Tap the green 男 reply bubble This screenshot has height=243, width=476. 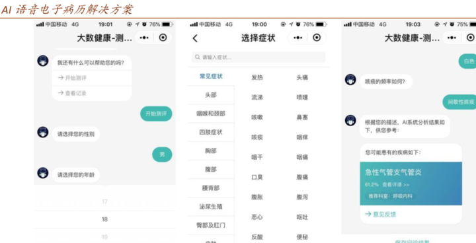click(x=162, y=155)
